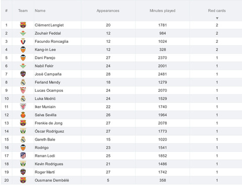Click the Athletic Bilbao crest beside Iker Muniain
242x186 pixels.
[x=23, y=107]
